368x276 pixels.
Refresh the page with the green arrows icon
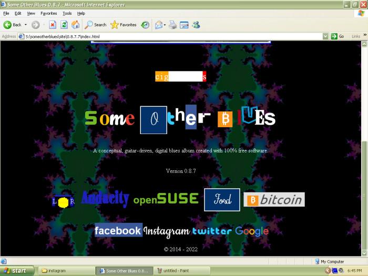pyautogui.click(x=64, y=25)
